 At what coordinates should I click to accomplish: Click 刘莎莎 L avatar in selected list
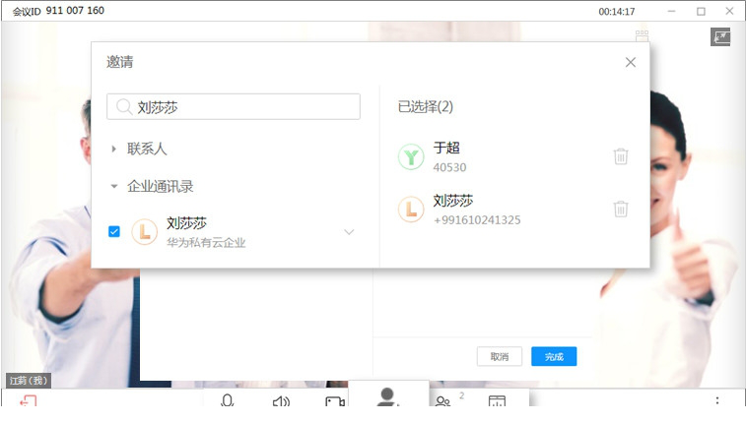coord(411,210)
